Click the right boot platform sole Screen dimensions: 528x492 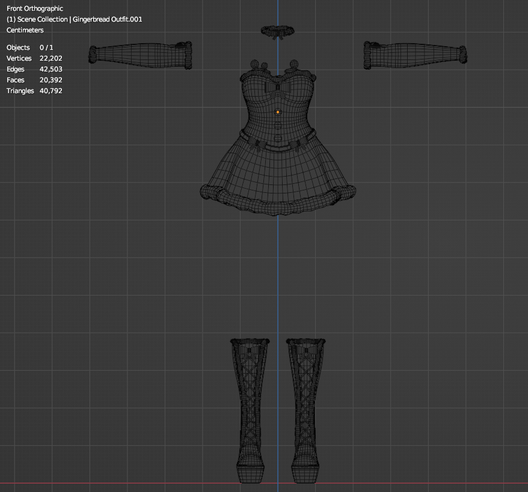[x=307, y=475]
